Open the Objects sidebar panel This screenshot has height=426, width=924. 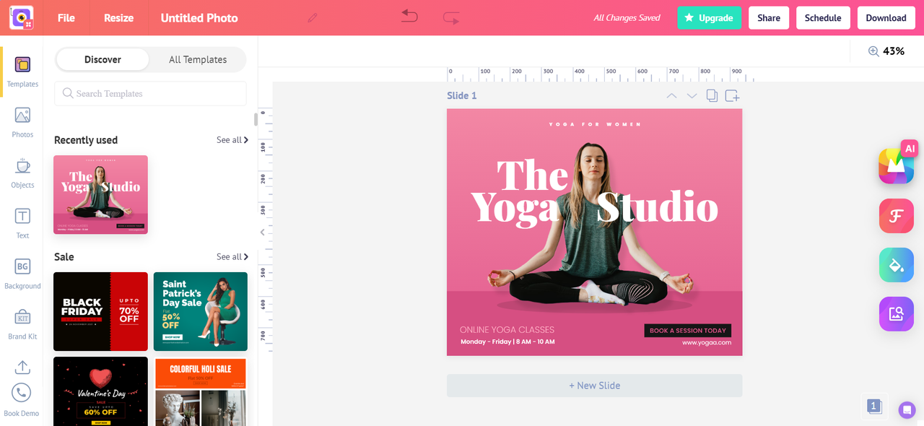click(x=22, y=173)
